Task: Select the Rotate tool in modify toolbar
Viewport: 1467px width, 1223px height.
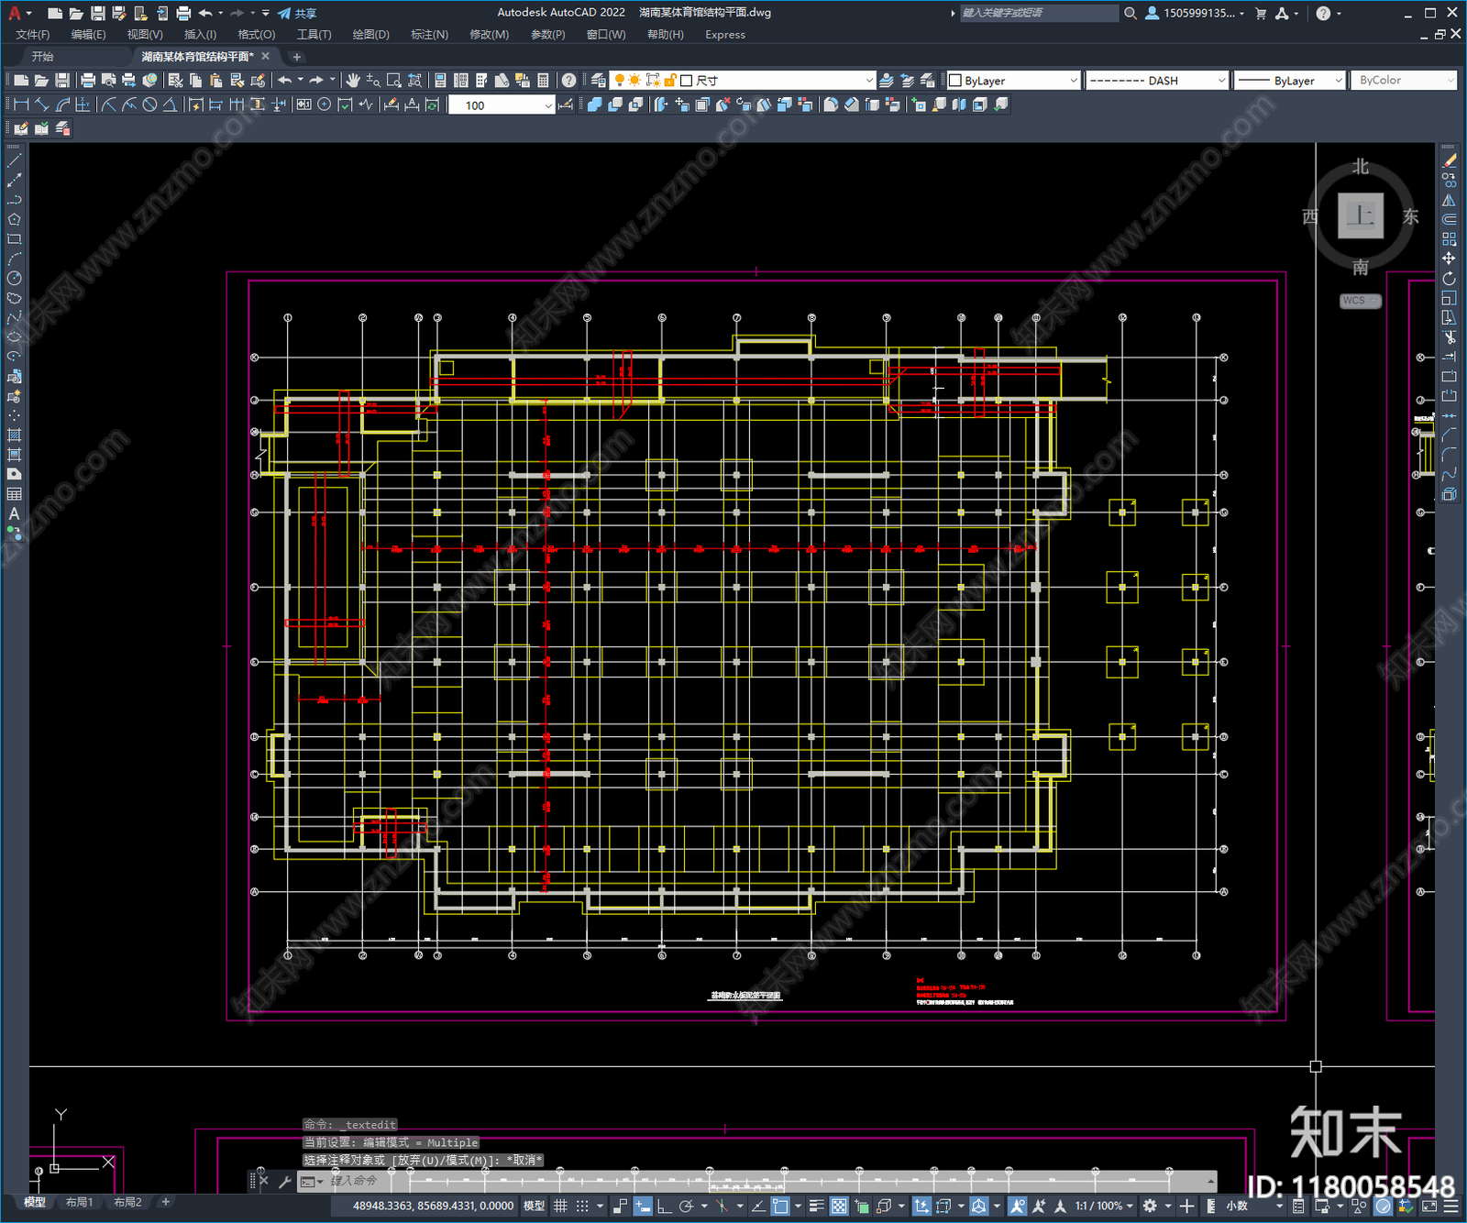Action: [1449, 278]
